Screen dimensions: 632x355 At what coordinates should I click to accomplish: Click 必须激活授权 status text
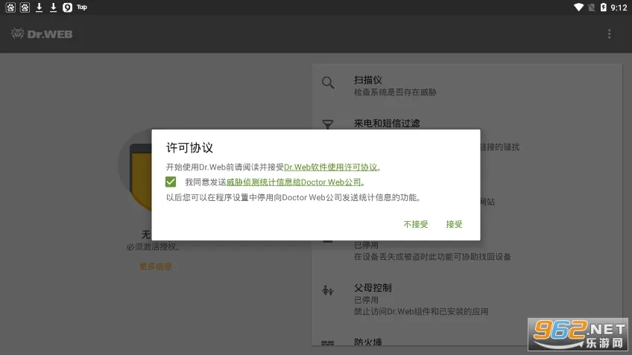click(154, 247)
